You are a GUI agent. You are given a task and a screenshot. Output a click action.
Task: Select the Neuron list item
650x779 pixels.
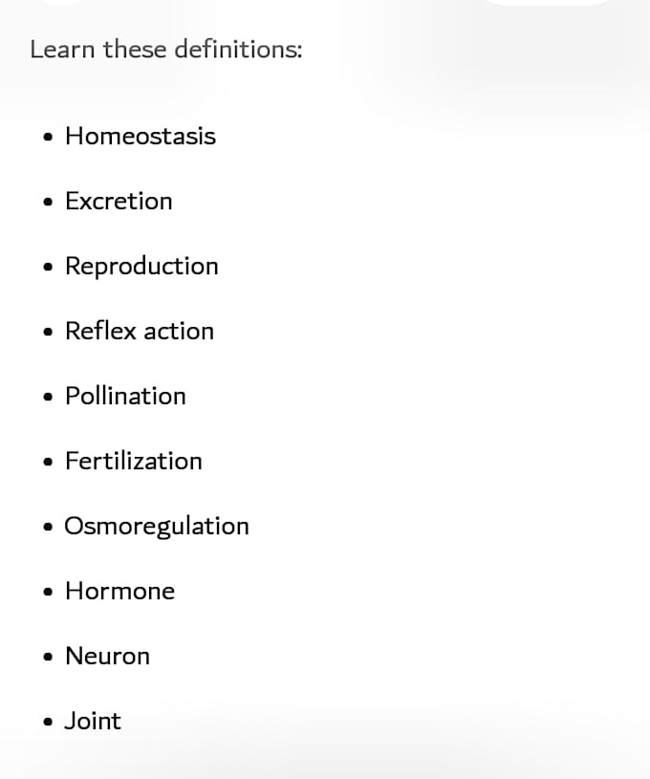(x=107, y=656)
